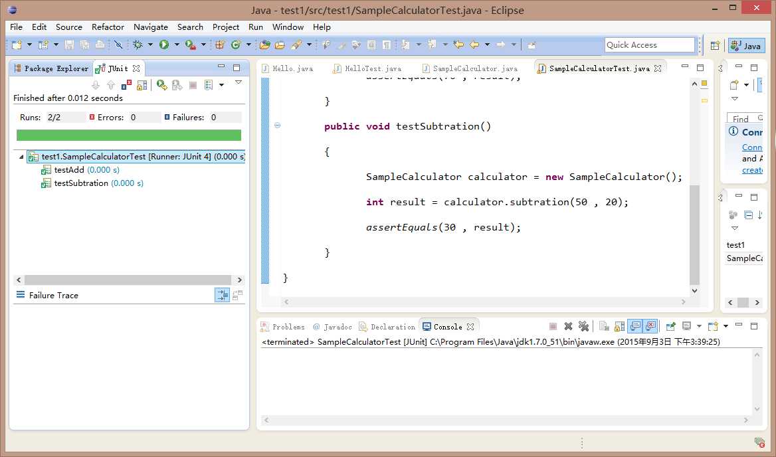Screen dimensions: 776x457
Task: Select the Java perspective button
Action: [746, 46]
